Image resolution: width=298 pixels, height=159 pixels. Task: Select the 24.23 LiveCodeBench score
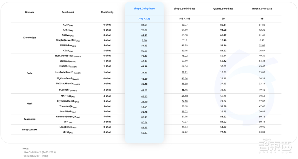pos(144,73)
